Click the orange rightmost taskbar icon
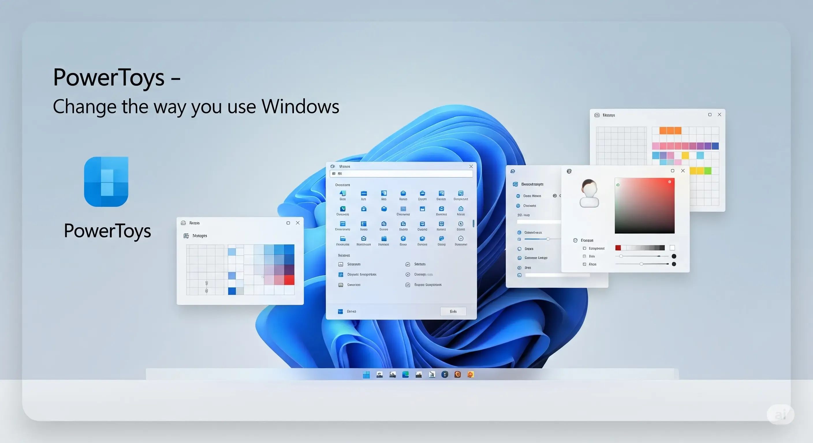 (471, 374)
